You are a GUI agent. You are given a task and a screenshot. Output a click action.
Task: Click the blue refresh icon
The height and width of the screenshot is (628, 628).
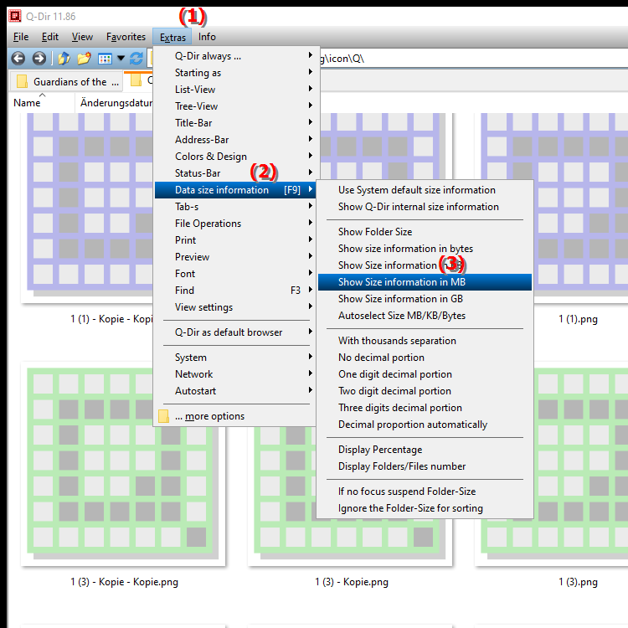[x=136, y=59]
